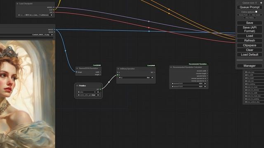Open ckpt_name checkpoint selector field
264x148 pixels.
35,15
